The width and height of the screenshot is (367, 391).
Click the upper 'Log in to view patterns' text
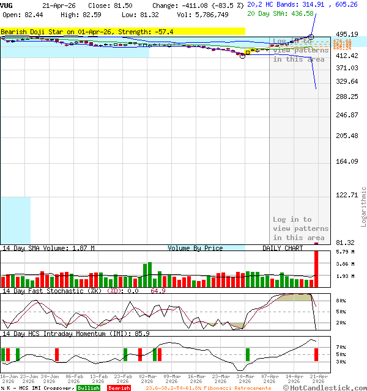pyautogui.click(x=300, y=50)
